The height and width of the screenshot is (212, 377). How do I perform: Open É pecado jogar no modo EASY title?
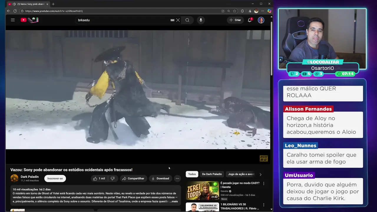point(240,185)
